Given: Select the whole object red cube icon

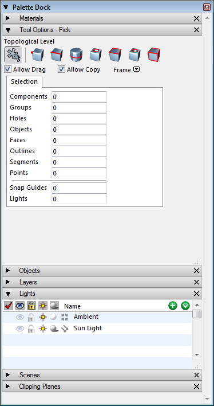Looking at the screenshot, I should (x=154, y=54).
